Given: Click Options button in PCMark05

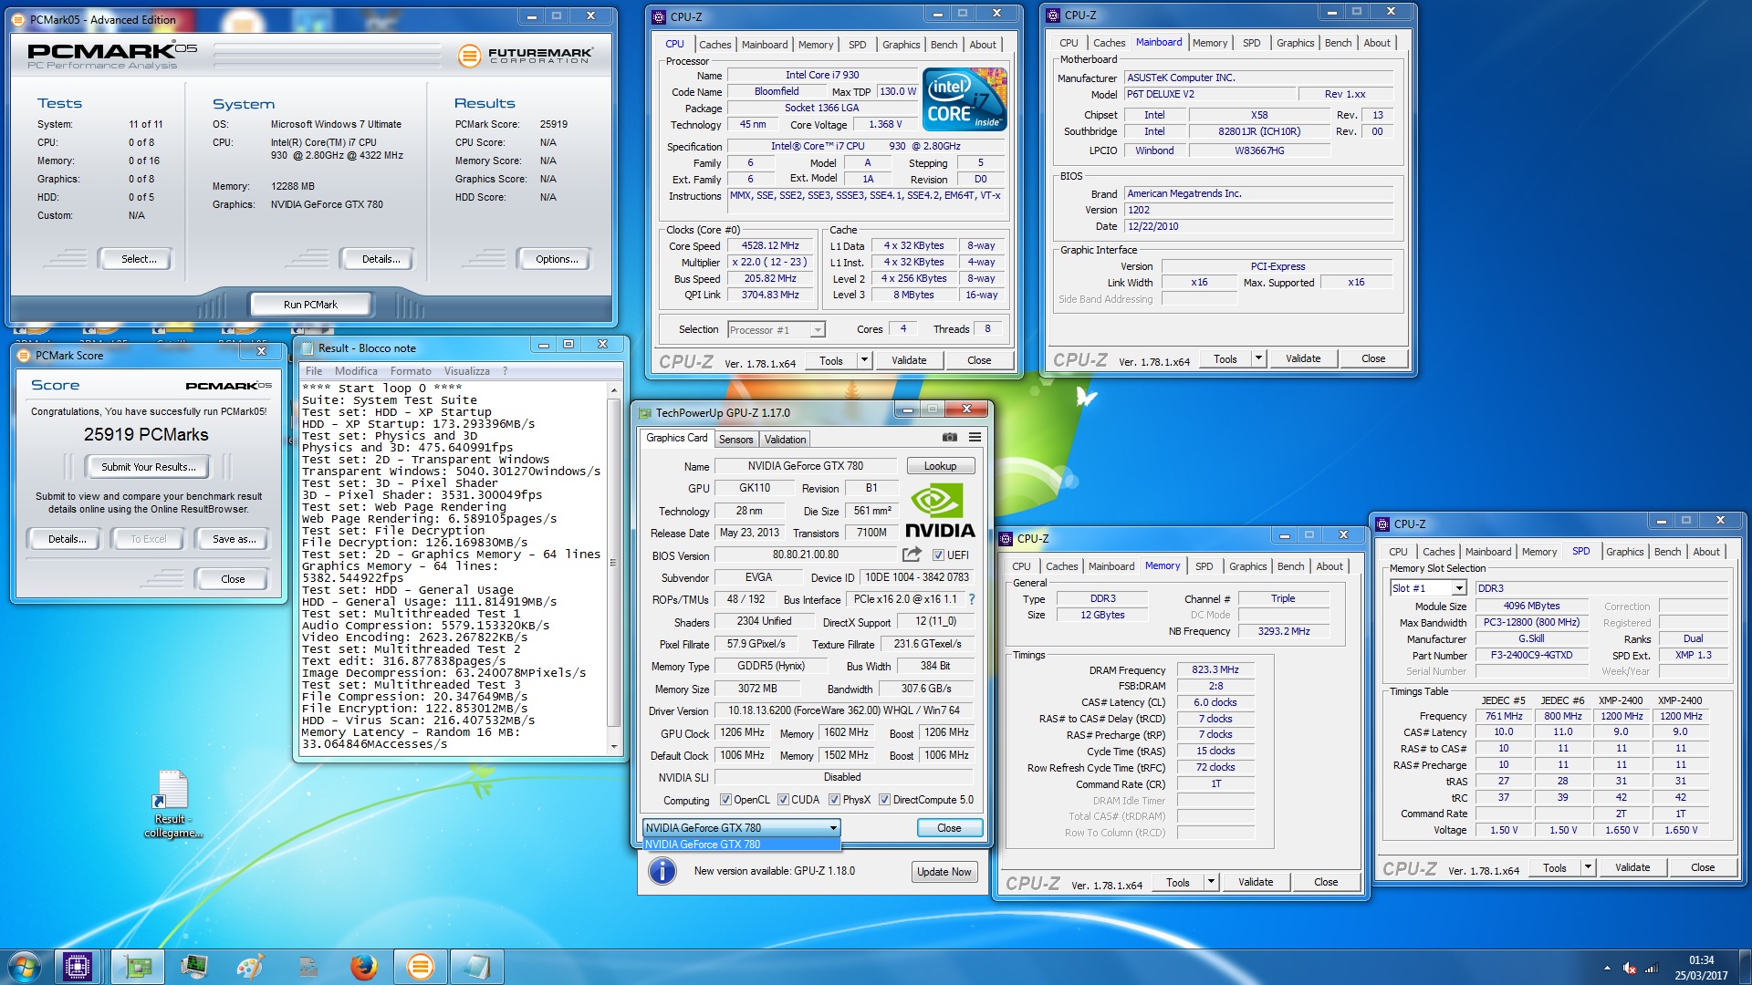Looking at the screenshot, I should [x=557, y=259].
